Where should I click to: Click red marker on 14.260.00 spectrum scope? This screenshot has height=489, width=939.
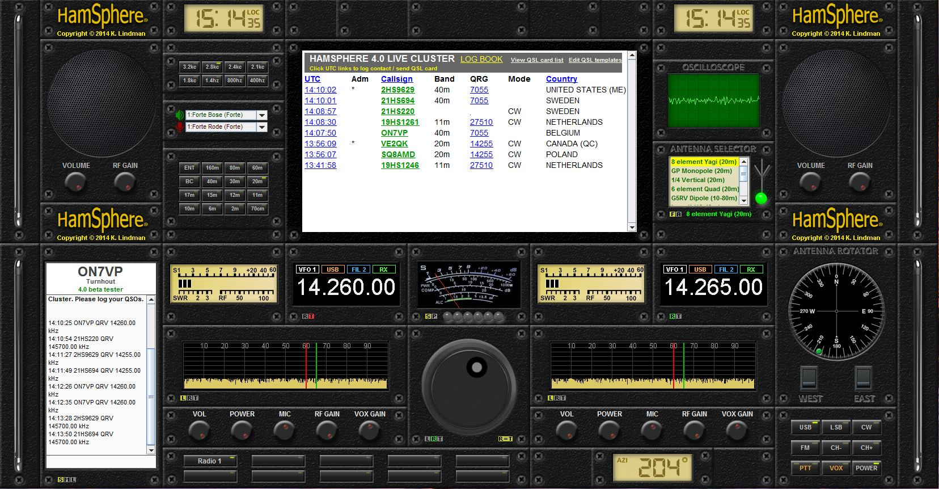click(x=306, y=365)
